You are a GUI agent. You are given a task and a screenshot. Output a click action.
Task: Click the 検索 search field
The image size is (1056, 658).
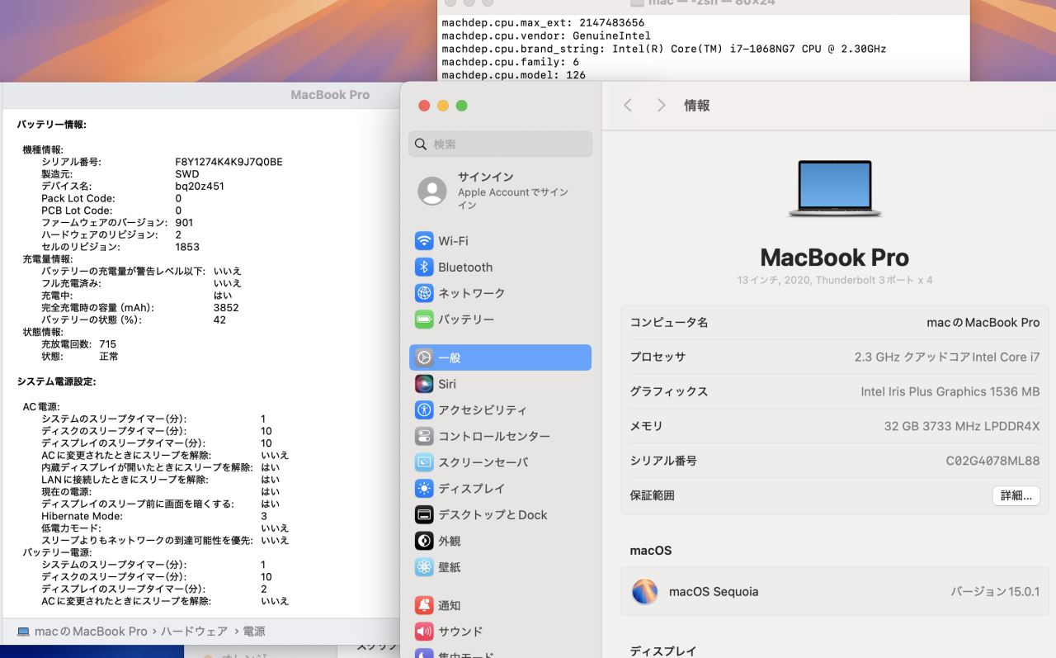500,144
